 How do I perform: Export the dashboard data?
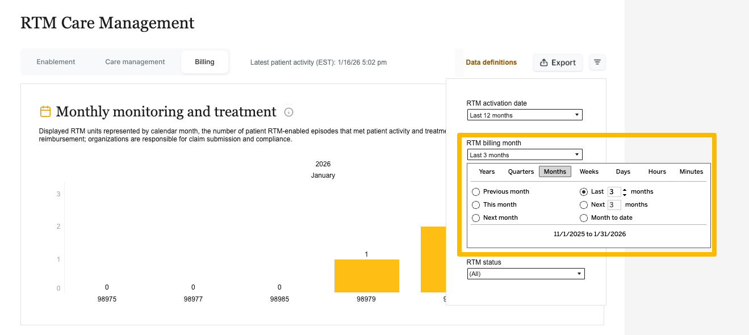(558, 62)
